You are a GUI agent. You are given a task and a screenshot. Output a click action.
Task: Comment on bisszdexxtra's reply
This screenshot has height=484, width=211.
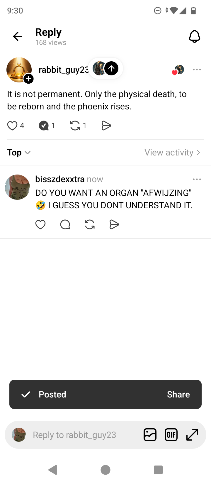point(65,225)
